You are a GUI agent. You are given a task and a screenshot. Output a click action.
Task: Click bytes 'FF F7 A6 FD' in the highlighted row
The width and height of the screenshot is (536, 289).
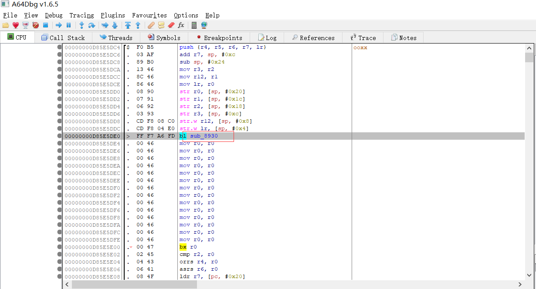click(156, 136)
